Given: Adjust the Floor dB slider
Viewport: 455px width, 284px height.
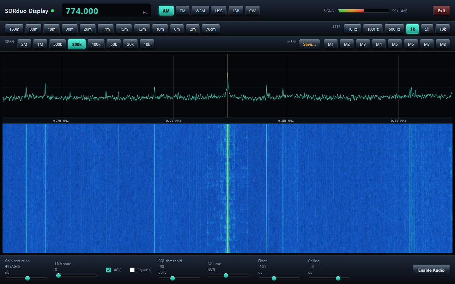Looking at the screenshot, I should (279, 278).
